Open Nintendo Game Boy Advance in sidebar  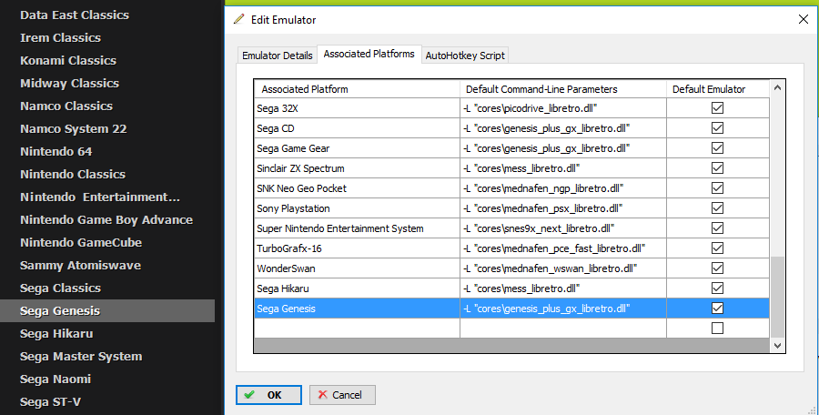[x=106, y=220]
